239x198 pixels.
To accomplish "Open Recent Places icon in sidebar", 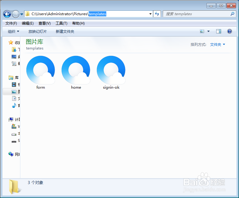I will tap(14, 63).
